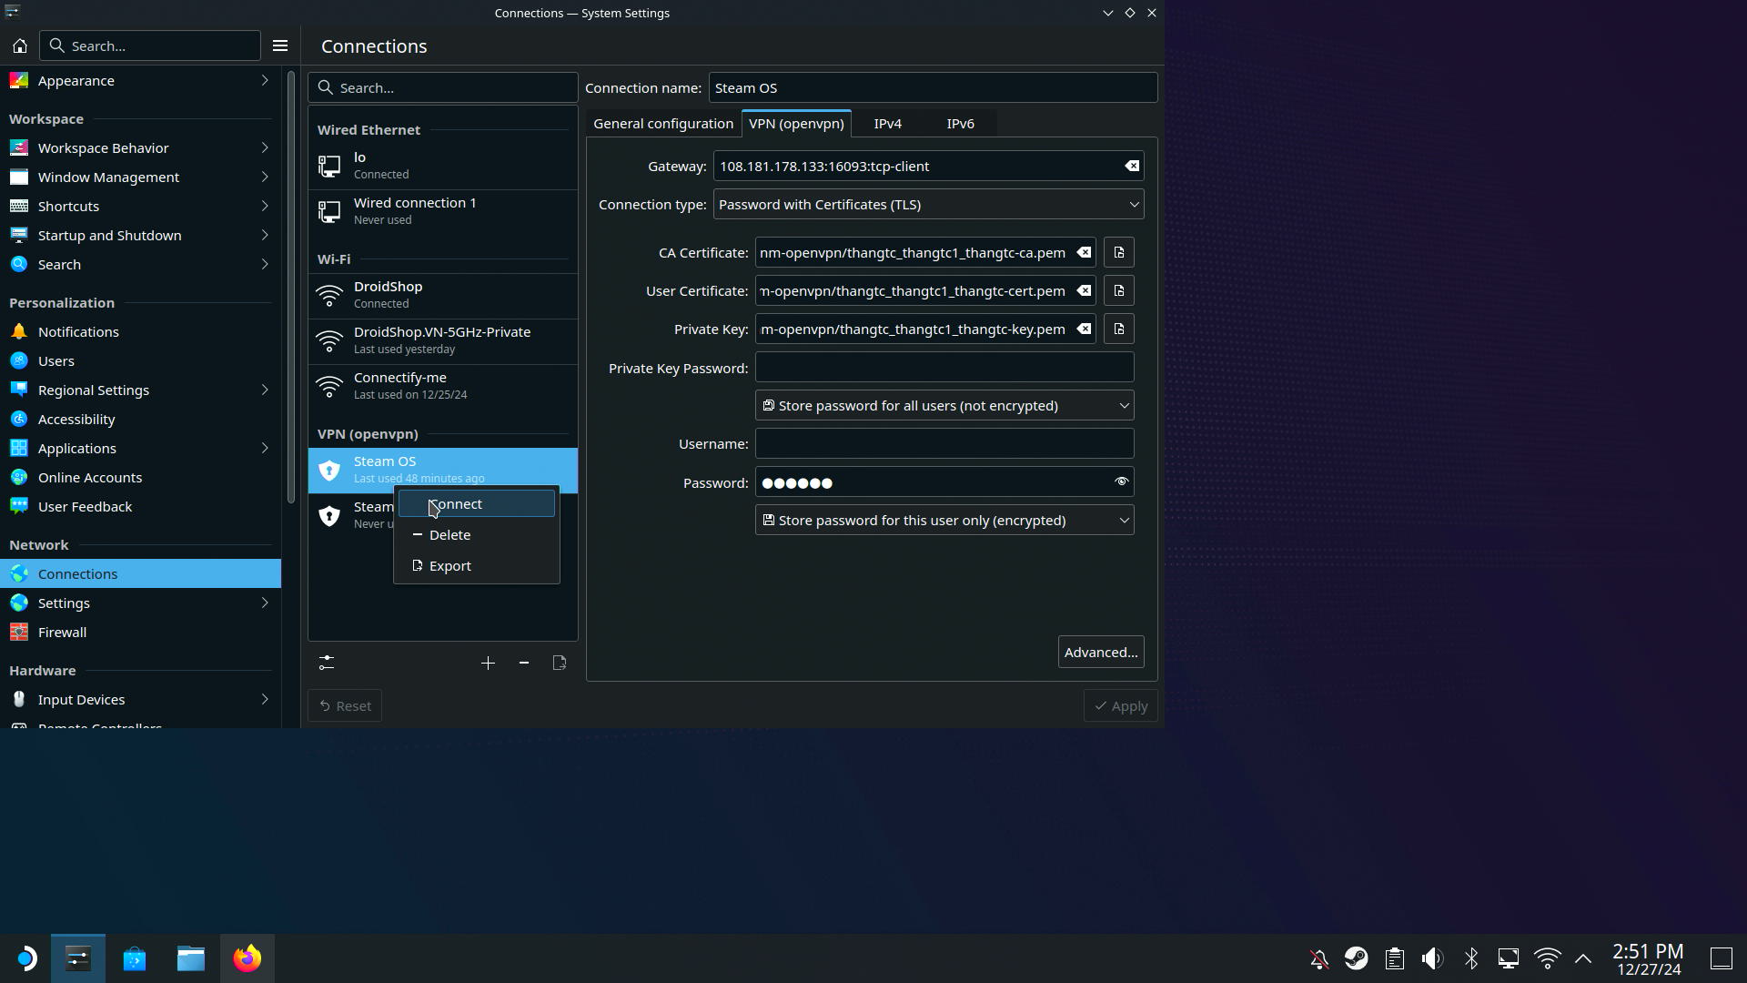The width and height of the screenshot is (1747, 983).
Task: Open Steam tray icon
Action: coord(1357,958)
